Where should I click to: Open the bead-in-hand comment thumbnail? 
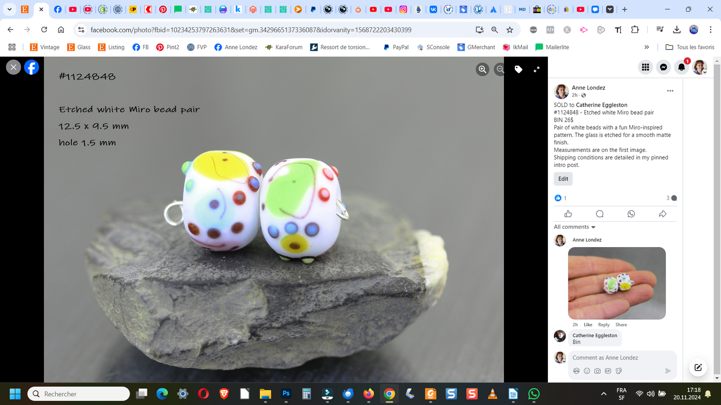point(617,283)
